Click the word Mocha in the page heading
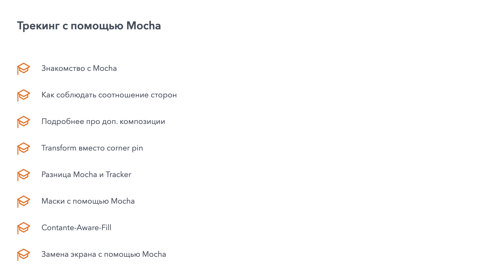Image resolution: width=487 pixels, height=275 pixels. click(x=143, y=26)
